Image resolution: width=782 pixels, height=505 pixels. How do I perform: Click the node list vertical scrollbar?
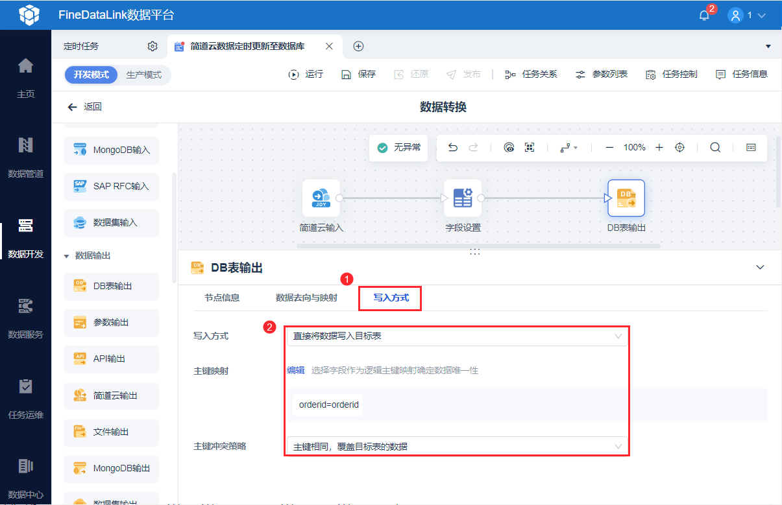click(173, 227)
